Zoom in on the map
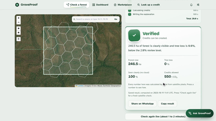The width and height of the screenshot is (216, 121). (x=18, y=18)
